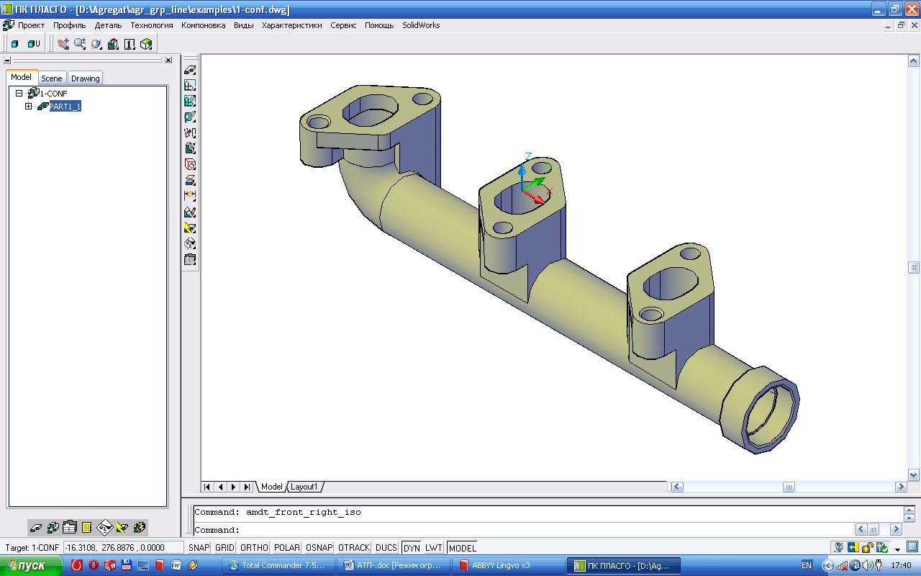Viewport: 921px width, 576px height.
Task: Click the first part icon in the browser's bottom toolbar
Action: click(36, 528)
